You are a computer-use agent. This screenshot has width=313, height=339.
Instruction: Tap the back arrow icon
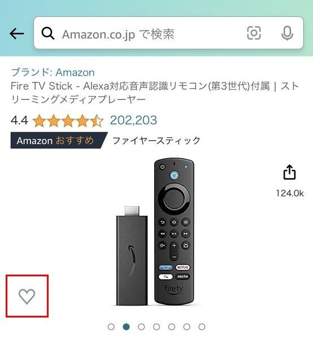[x=16, y=34]
